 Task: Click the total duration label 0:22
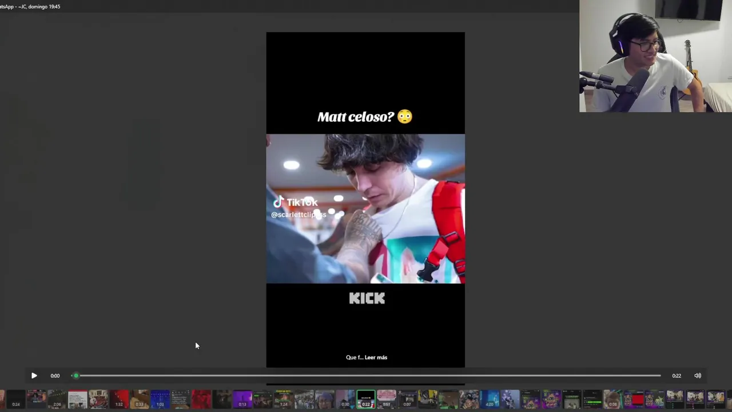point(677,375)
